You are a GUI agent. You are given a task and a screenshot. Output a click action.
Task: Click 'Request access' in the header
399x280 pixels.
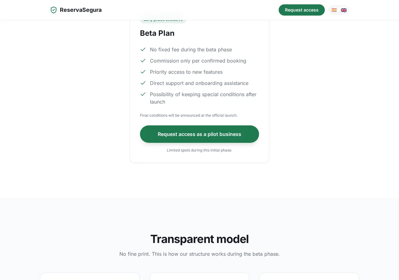(301, 10)
